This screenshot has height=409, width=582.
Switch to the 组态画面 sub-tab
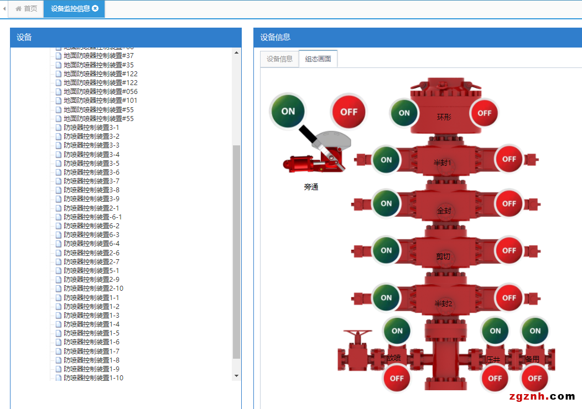(318, 59)
